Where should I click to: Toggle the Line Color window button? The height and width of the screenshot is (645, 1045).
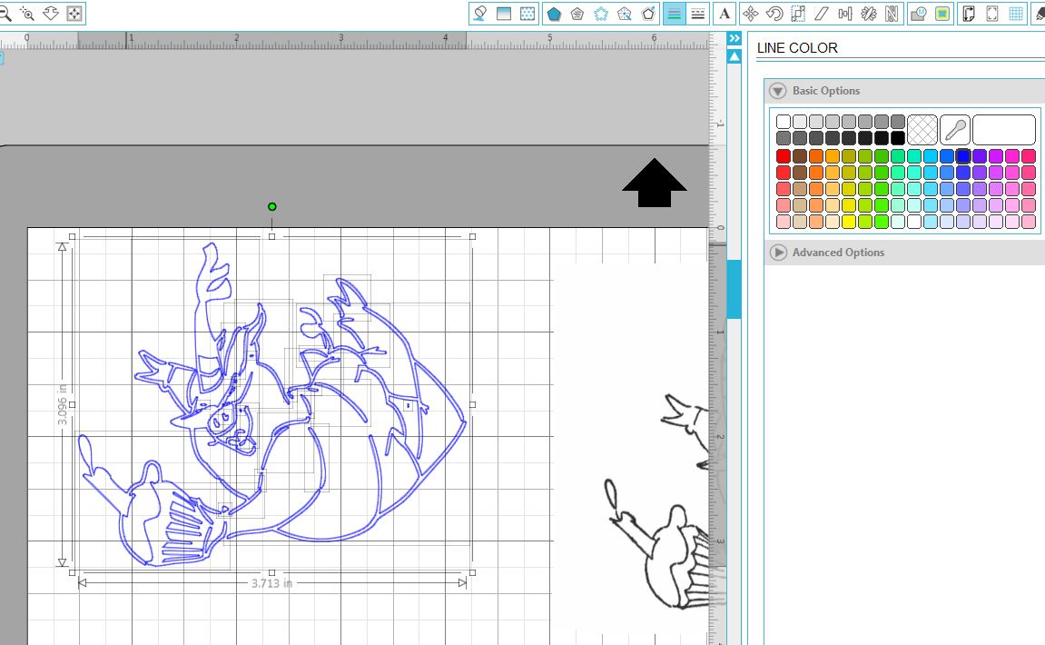(674, 14)
